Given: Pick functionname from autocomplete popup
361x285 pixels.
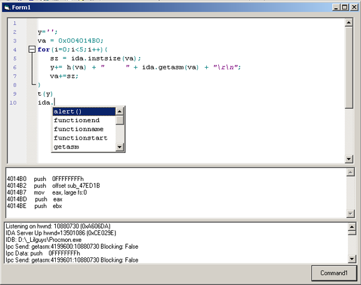Looking at the screenshot, I should [84, 129].
